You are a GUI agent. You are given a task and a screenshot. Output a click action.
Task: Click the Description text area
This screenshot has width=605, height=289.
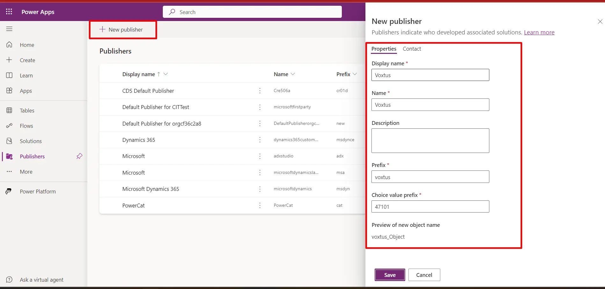click(x=430, y=141)
